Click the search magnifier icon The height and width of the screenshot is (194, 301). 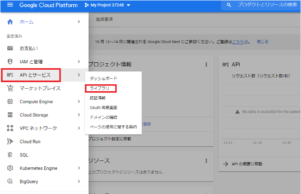[x=229, y=5]
